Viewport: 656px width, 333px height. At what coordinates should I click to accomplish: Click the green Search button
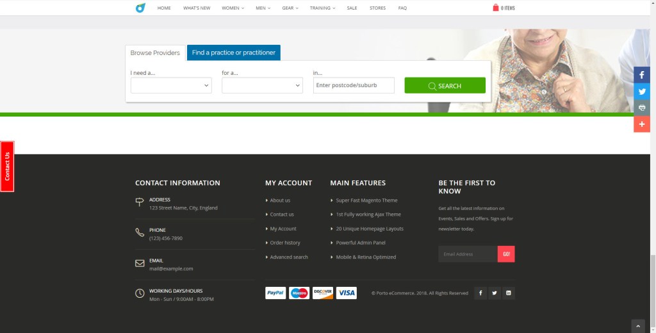(x=445, y=85)
